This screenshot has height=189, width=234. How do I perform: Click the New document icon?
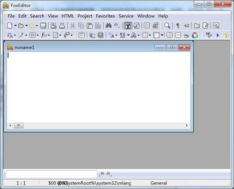point(10,26)
